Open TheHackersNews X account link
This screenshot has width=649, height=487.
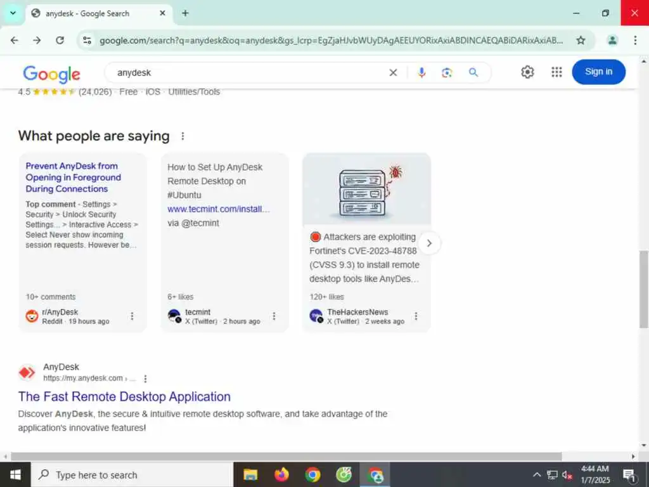(357, 312)
